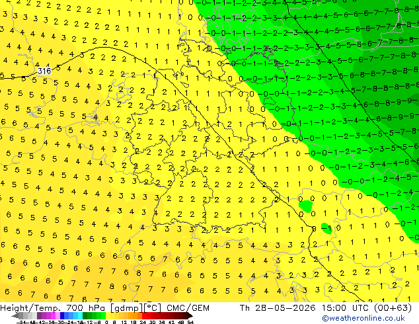Select the bright magenta legend swatch
419x324 pixels.
[53, 315]
